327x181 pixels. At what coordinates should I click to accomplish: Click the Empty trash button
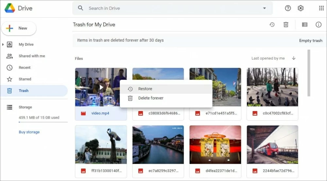coord(310,41)
